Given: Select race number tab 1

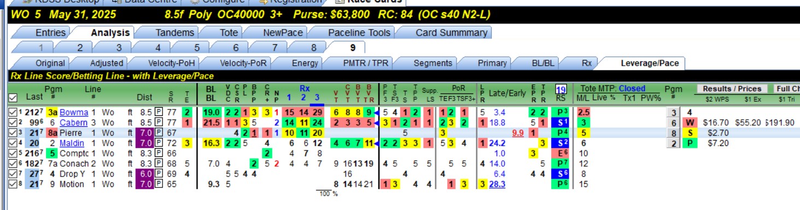Looking at the screenshot, I should pos(40,48).
